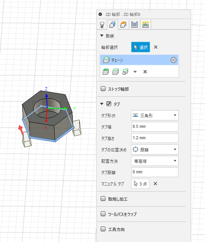Click the 輪郭選択 選択 button
Image resolution: width=205 pixels, height=242 pixels.
pos(140,47)
